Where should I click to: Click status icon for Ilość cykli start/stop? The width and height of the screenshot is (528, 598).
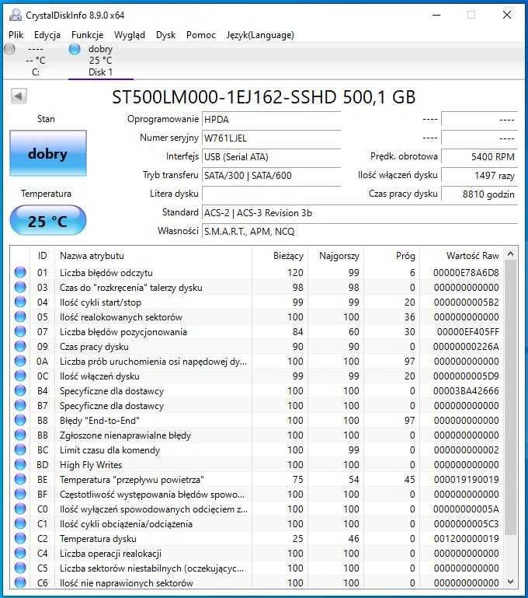(x=20, y=302)
